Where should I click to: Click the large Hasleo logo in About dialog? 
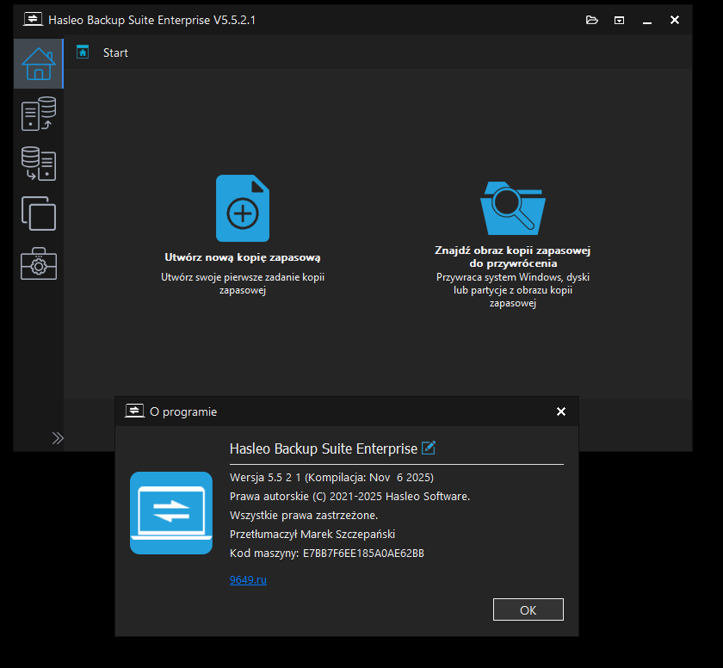171,513
